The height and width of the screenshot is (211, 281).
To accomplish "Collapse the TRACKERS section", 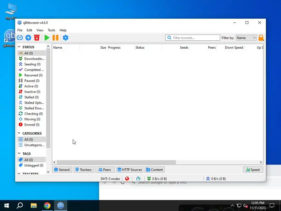I will pos(19,174).
